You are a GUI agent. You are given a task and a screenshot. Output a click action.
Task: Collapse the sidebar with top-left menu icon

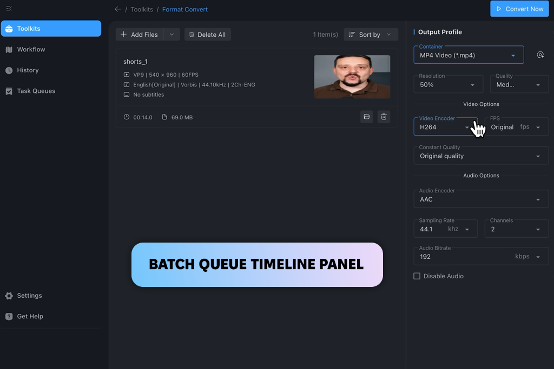pos(9,9)
